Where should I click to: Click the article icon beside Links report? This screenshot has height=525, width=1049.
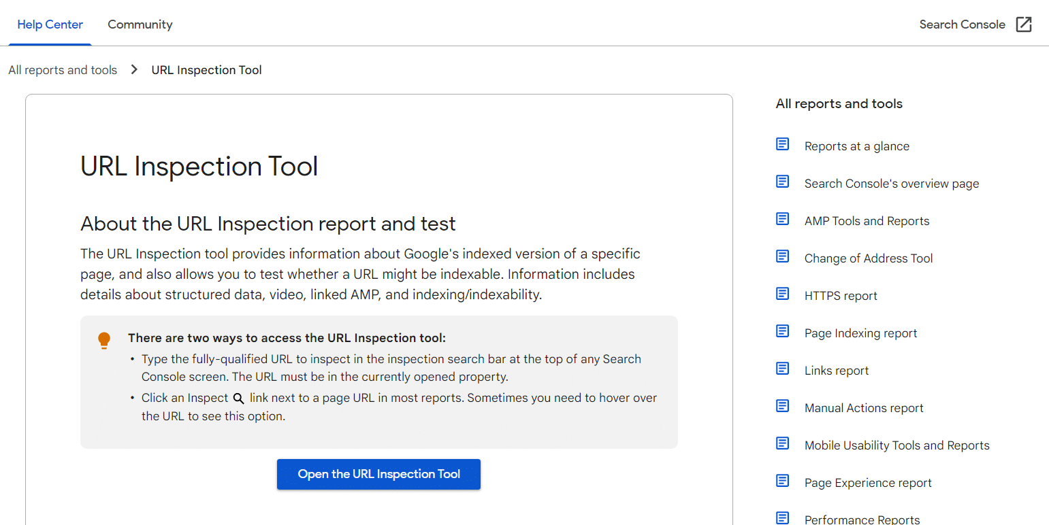click(783, 369)
